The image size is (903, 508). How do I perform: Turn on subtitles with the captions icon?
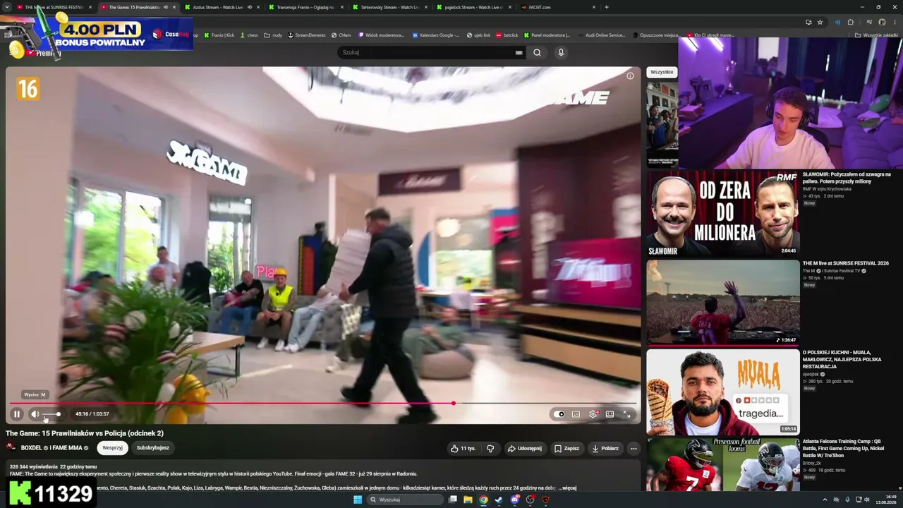click(576, 414)
